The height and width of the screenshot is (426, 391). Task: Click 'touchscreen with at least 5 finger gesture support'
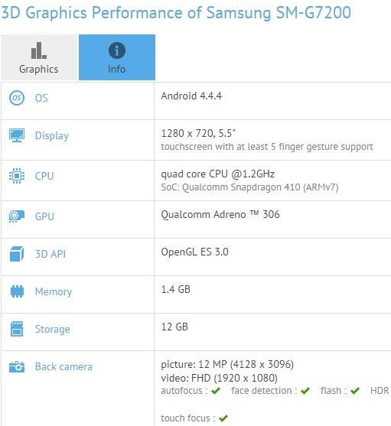pyautogui.click(x=267, y=147)
